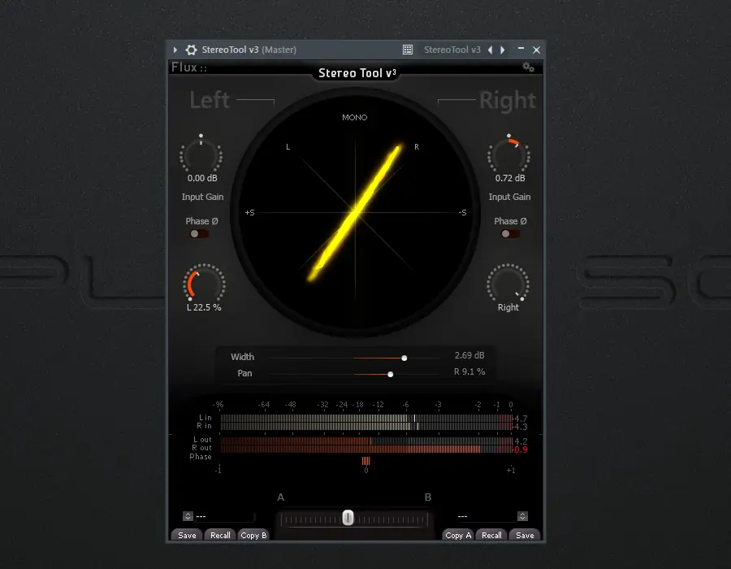Image resolution: width=731 pixels, height=569 pixels.
Task: Open Flux settings gears icon
Action: pyautogui.click(x=528, y=67)
